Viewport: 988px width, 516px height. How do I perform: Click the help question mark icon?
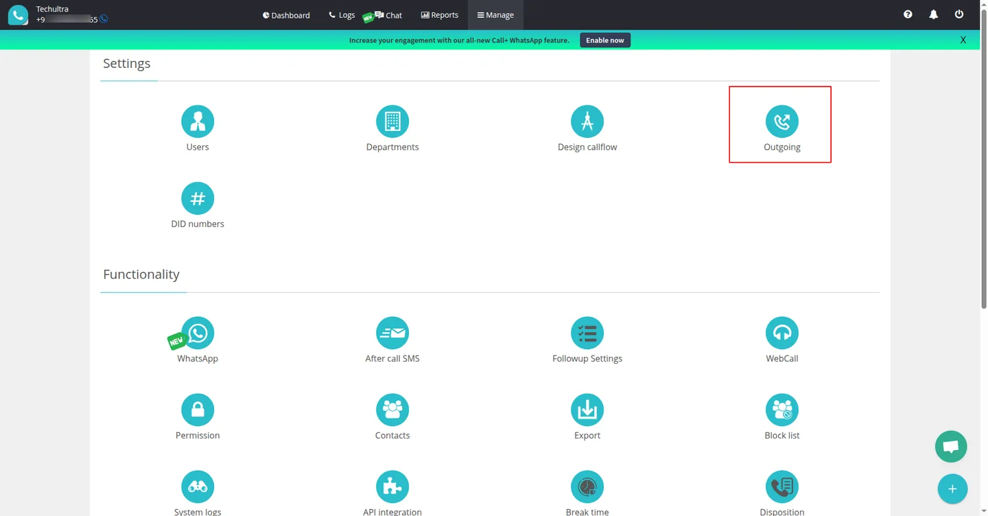(x=908, y=14)
